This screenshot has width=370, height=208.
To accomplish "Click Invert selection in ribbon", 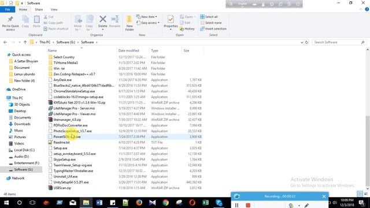I will (x=213, y=28).
